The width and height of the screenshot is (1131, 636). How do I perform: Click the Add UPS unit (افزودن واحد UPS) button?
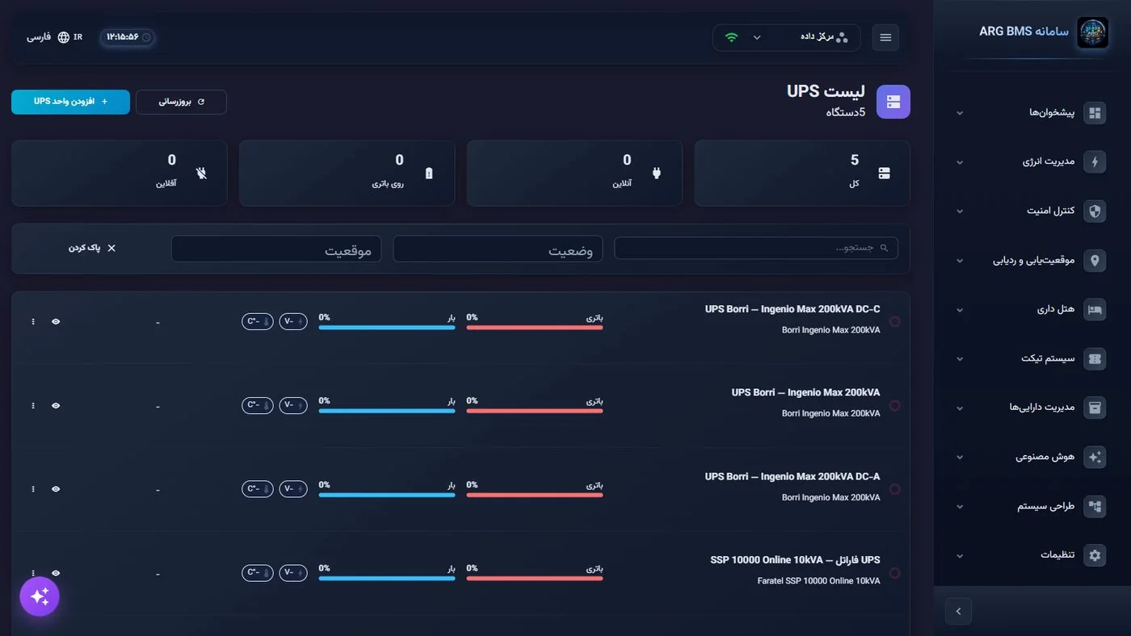click(x=70, y=102)
